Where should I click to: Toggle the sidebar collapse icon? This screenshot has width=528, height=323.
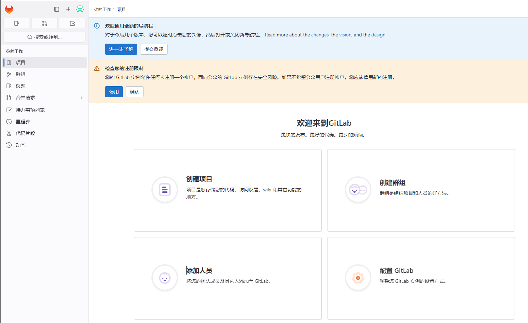[57, 9]
